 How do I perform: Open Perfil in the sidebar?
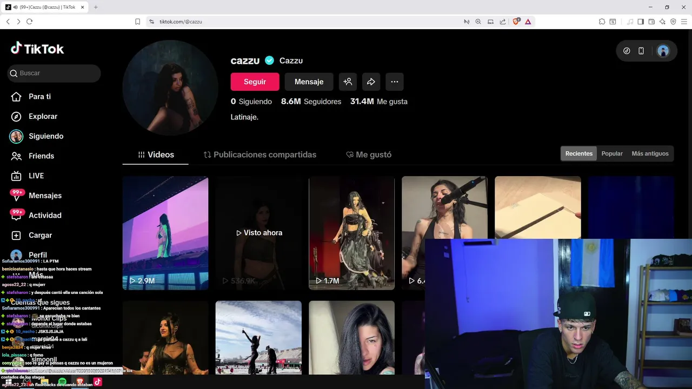(x=29, y=255)
